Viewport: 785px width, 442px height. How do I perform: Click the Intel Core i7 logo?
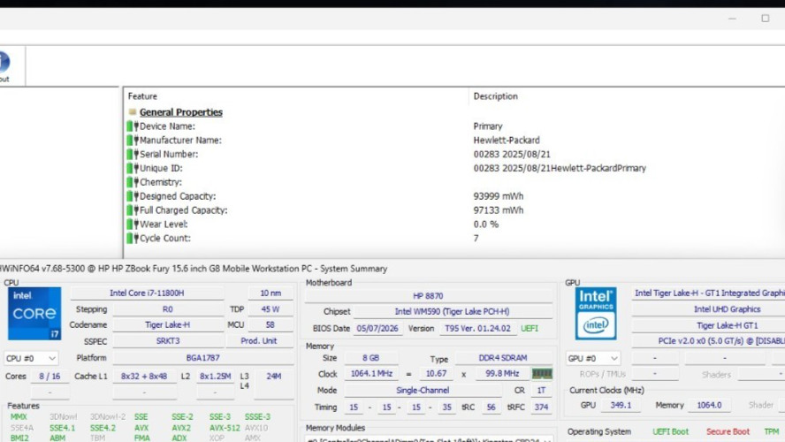34,314
